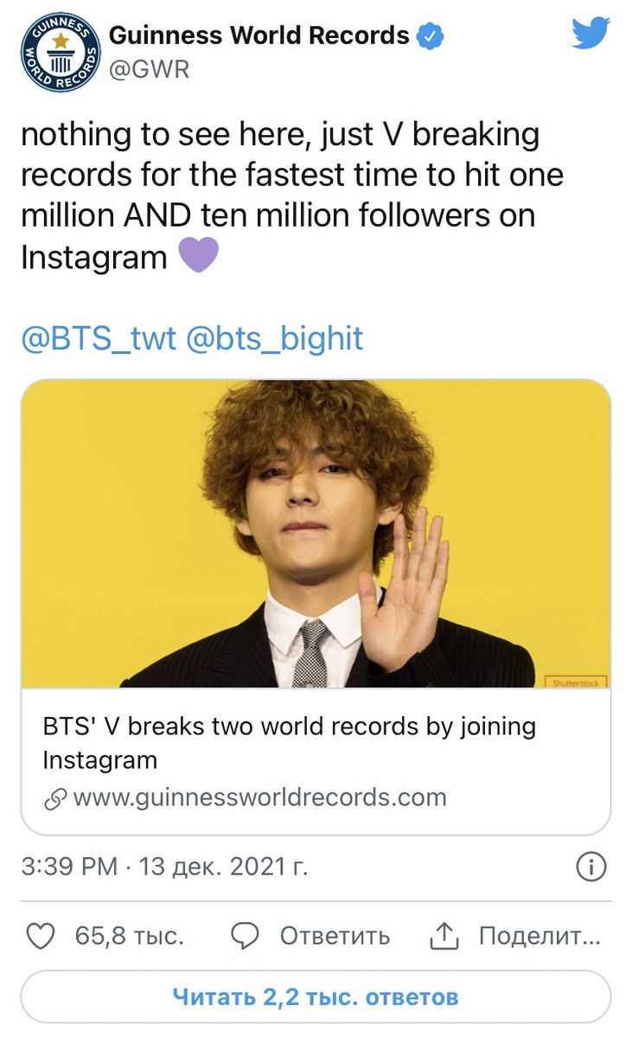Read the "BTS' V breaks two world records" headline
This screenshot has width=632, height=1038.
point(289,743)
